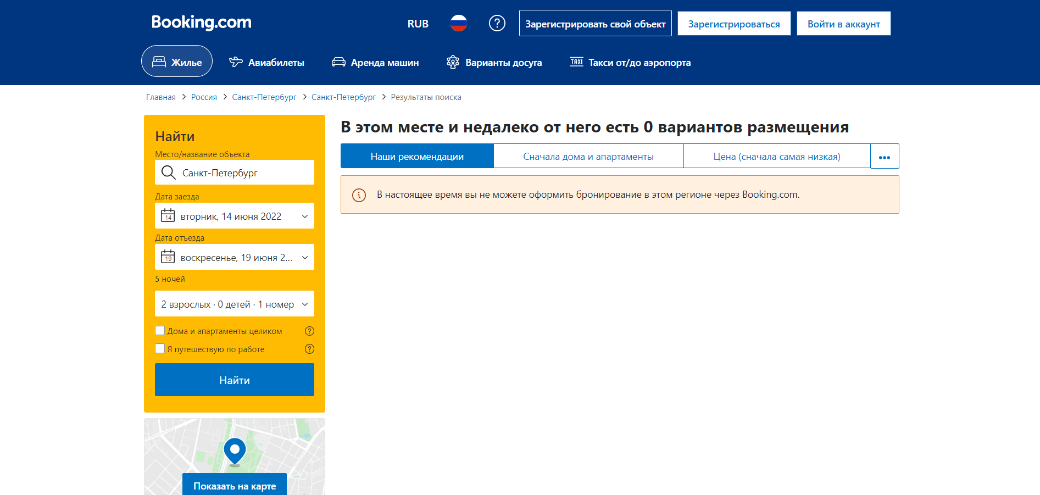Open the Варианты досуга tab
Viewport: 1040px width, 495px height.
tap(494, 62)
